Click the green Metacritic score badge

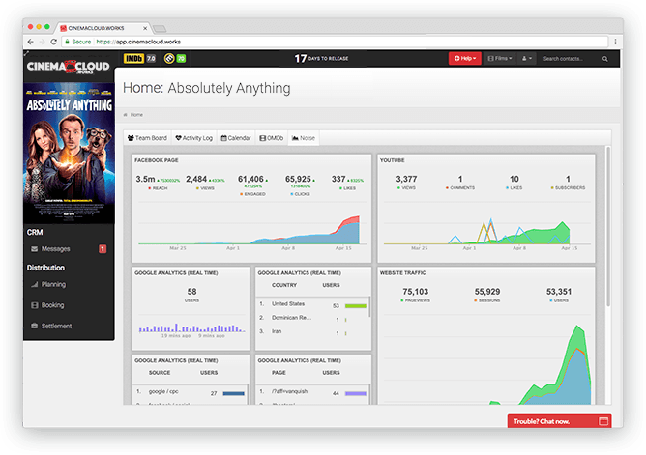[181, 59]
